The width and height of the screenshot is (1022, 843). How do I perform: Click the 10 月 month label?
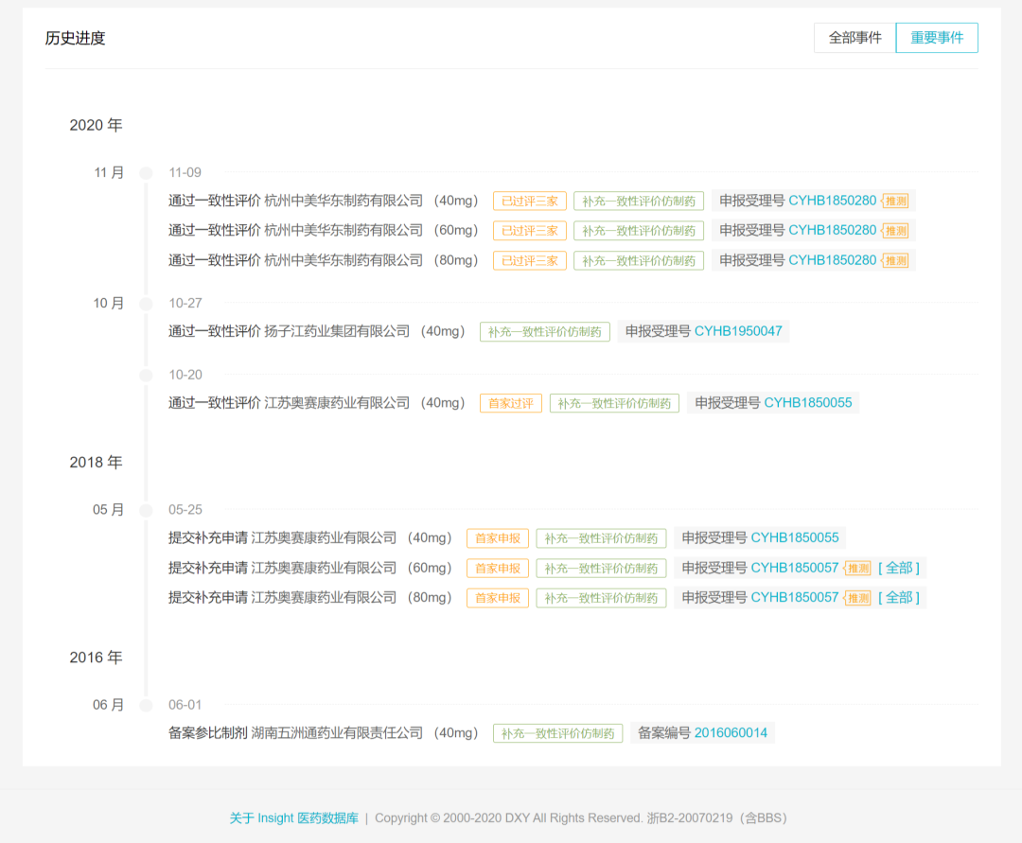tap(109, 303)
